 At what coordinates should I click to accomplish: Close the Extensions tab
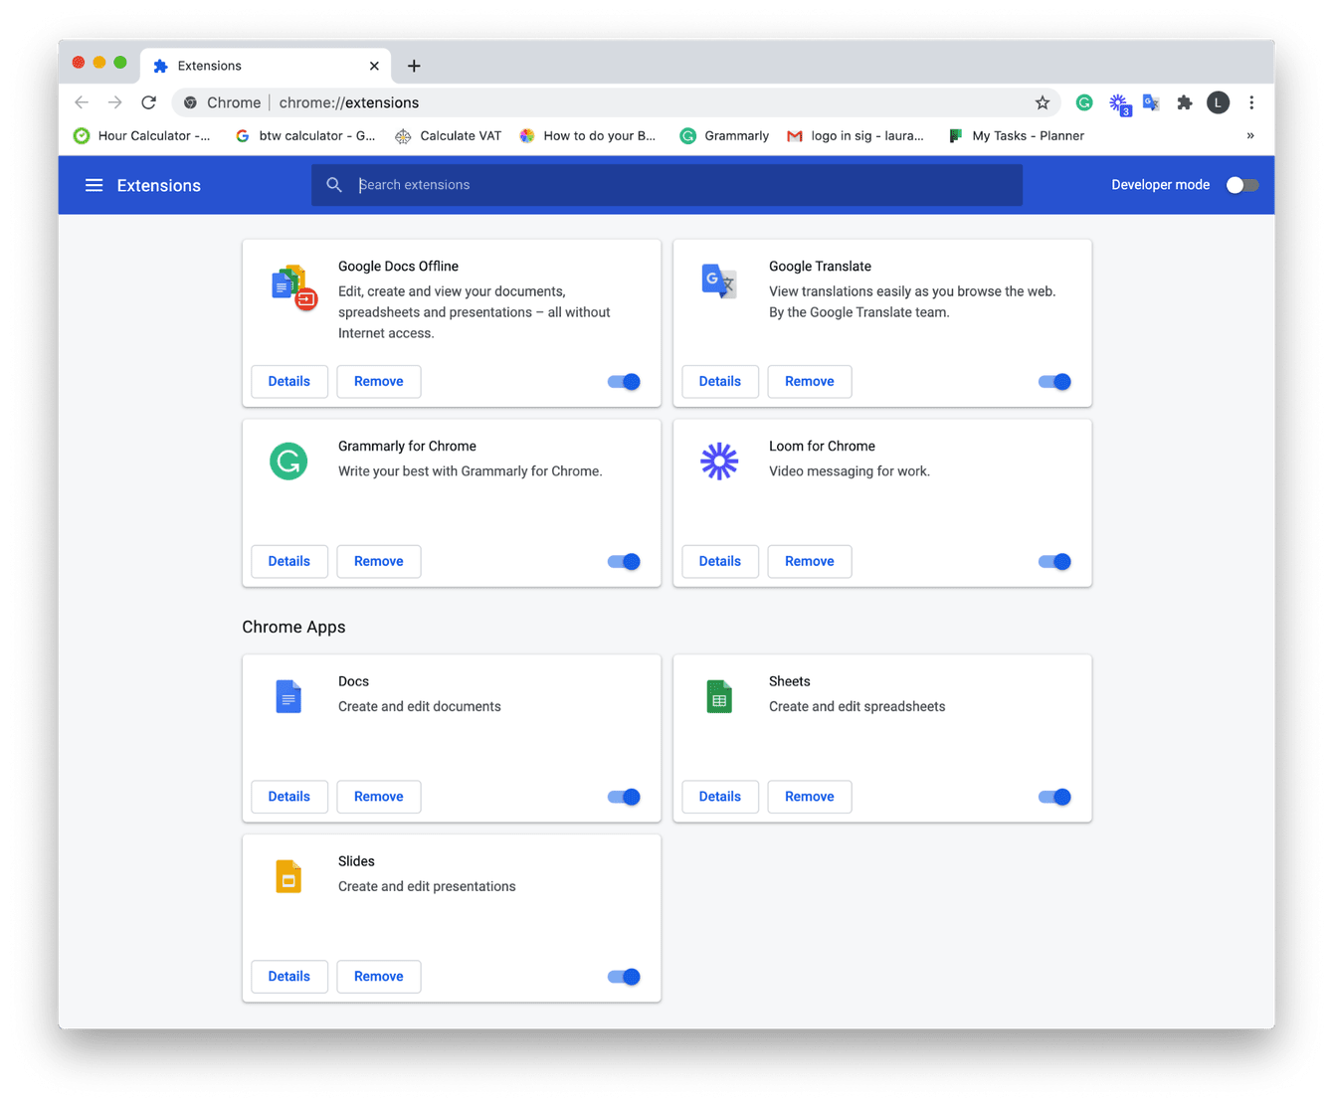pyautogui.click(x=374, y=66)
